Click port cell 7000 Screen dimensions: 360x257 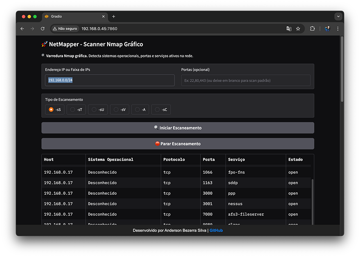[213, 214]
